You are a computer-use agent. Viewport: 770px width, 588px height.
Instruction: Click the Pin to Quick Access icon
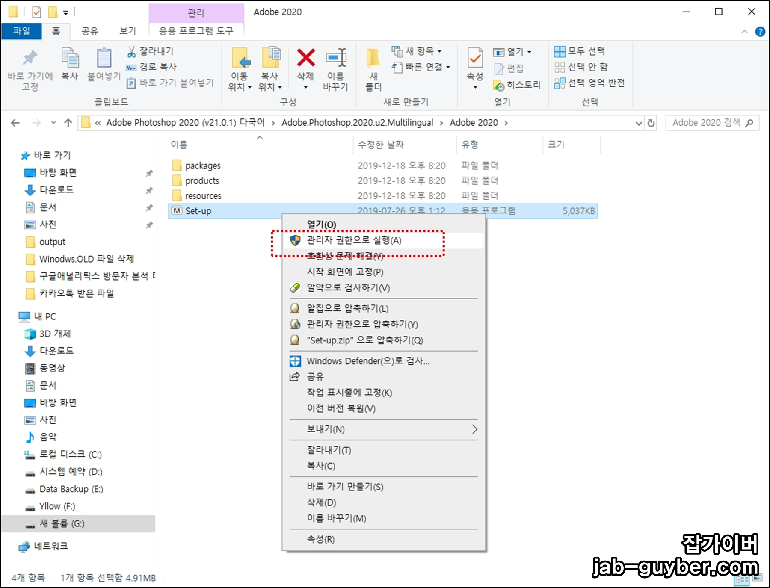[x=30, y=58]
